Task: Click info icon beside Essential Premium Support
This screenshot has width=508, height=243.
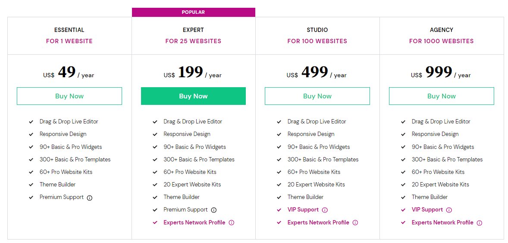Action: [x=90, y=198]
